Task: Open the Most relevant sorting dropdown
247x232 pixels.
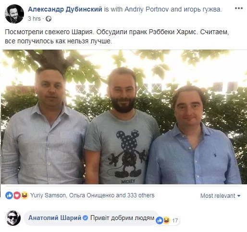Action: coord(221,196)
